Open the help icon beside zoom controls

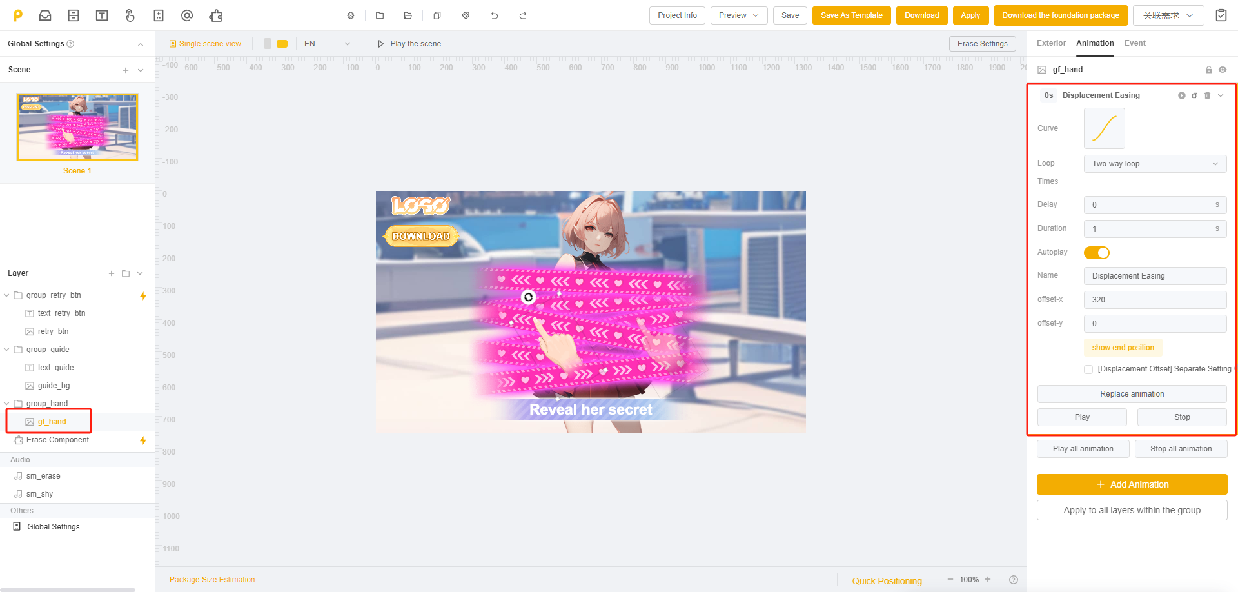1014,580
